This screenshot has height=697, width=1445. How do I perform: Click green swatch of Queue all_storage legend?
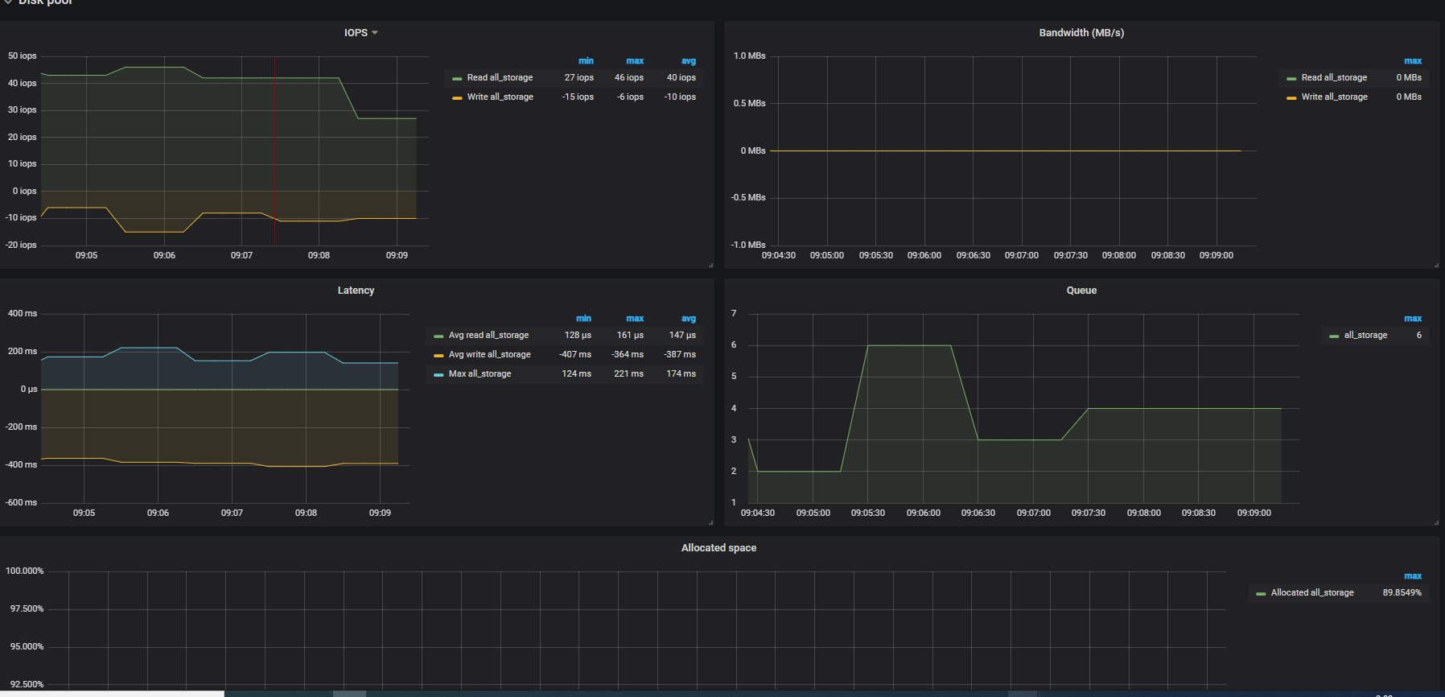coord(1334,336)
